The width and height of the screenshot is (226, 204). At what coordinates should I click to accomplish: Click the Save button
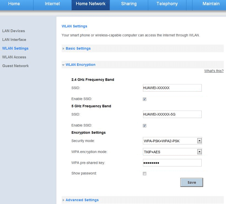192,182
